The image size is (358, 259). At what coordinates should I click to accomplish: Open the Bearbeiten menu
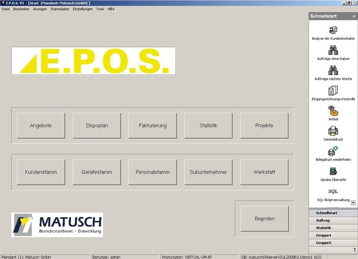[x=21, y=9]
